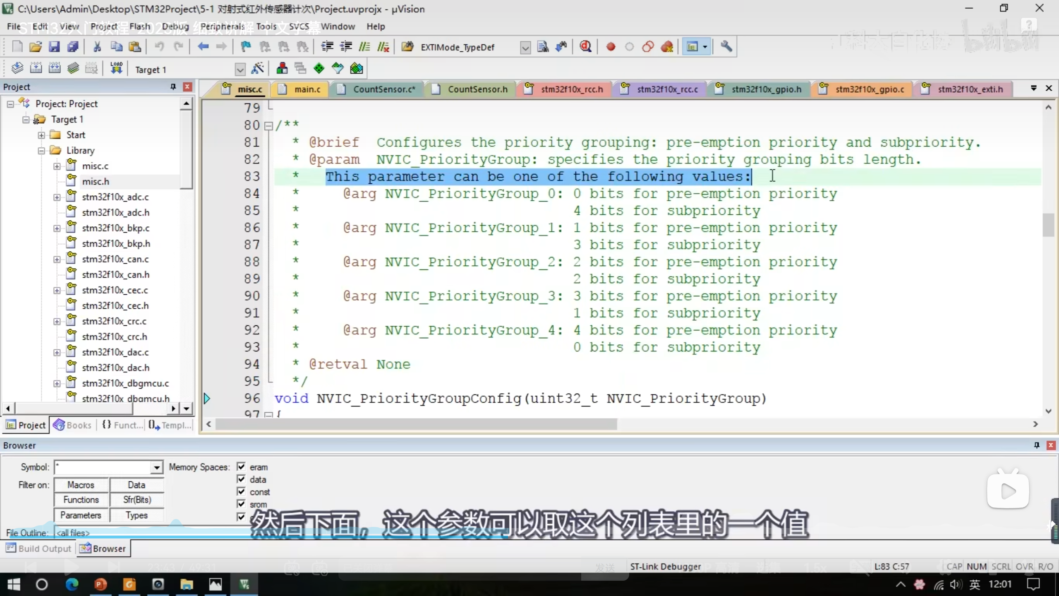Viewport: 1059px width, 596px height.
Task: Click the Open file toolbar icon
Action: click(36, 47)
